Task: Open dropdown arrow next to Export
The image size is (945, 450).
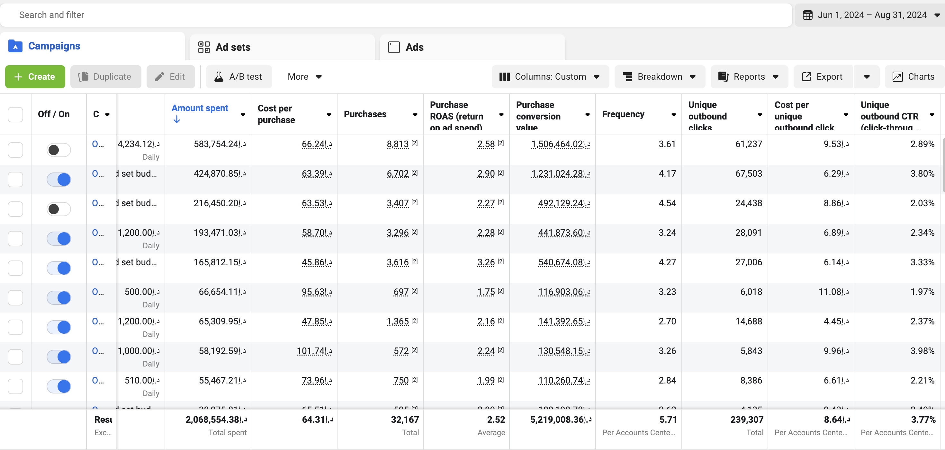Action: pos(867,76)
